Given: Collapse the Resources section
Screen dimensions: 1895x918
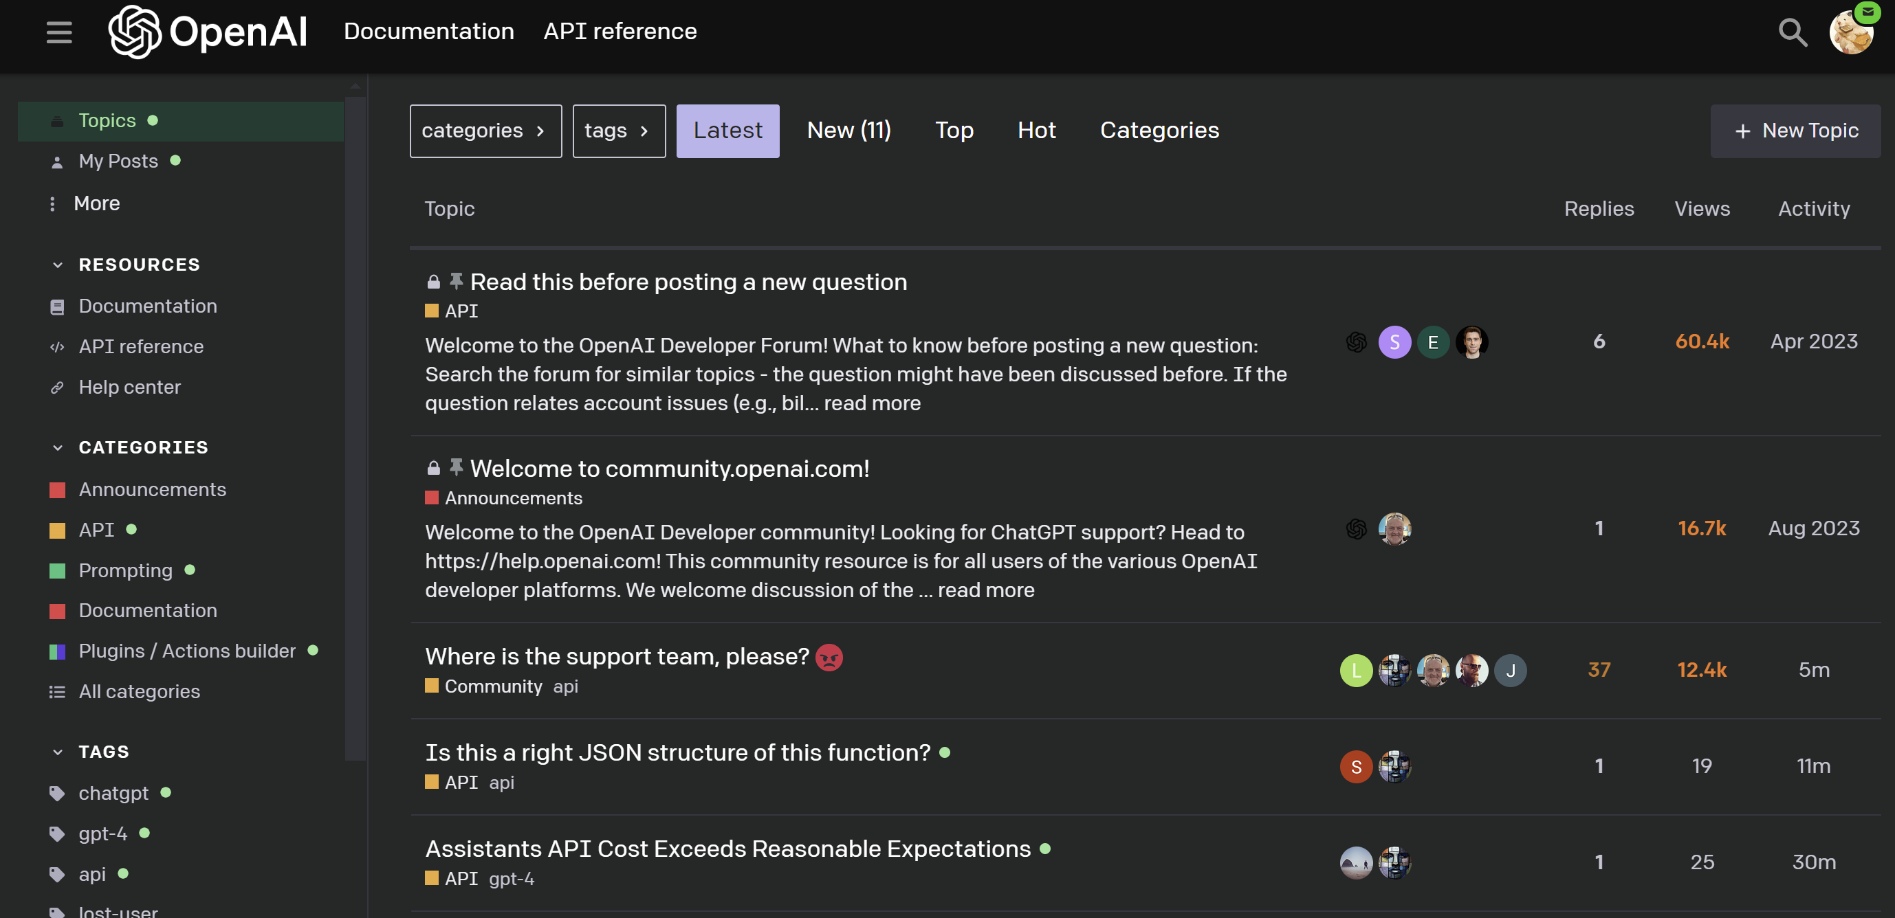Looking at the screenshot, I should point(57,265).
